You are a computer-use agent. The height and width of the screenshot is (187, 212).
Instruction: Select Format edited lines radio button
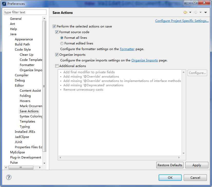pyautogui.click(x=62, y=43)
